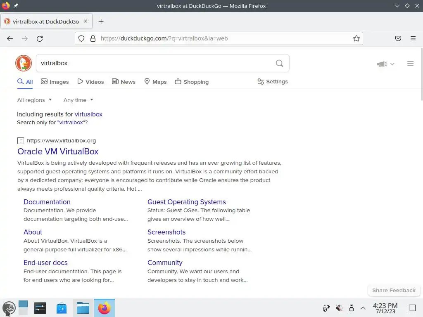Open the tracking protection shield icon

pos(81,38)
